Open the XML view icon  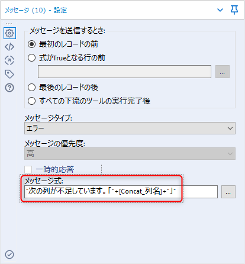pyautogui.click(x=9, y=47)
